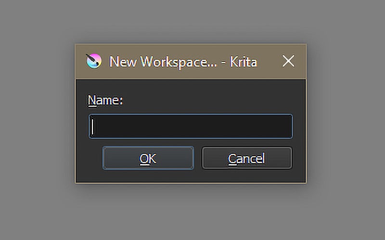
Task: Click the dark area left of the OK button
Action: (90, 158)
